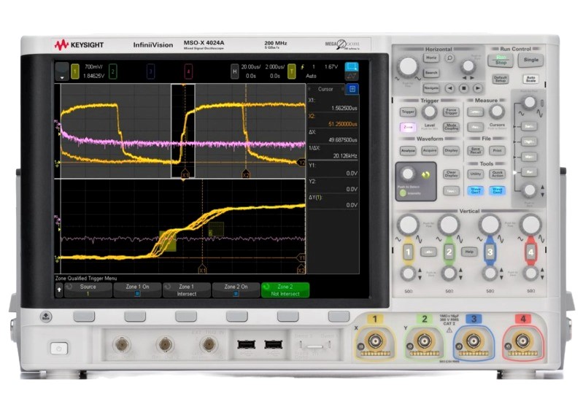
Task: Select the Zone 2 Not Intersect softkey
Action: (285, 290)
